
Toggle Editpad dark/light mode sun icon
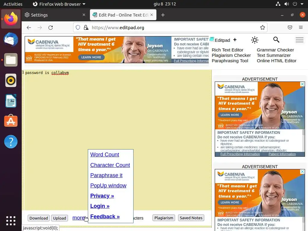(x=254, y=40)
